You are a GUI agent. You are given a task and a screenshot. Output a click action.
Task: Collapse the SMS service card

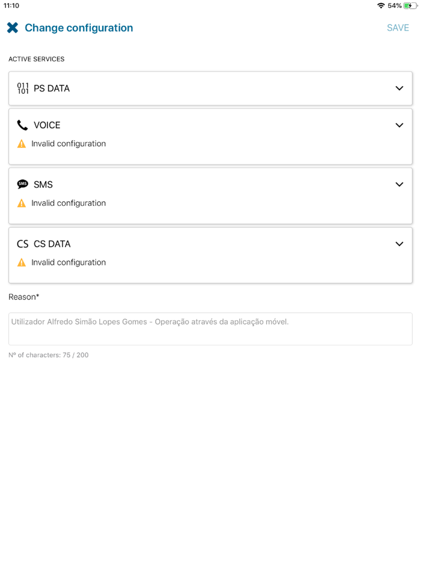coord(399,184)
